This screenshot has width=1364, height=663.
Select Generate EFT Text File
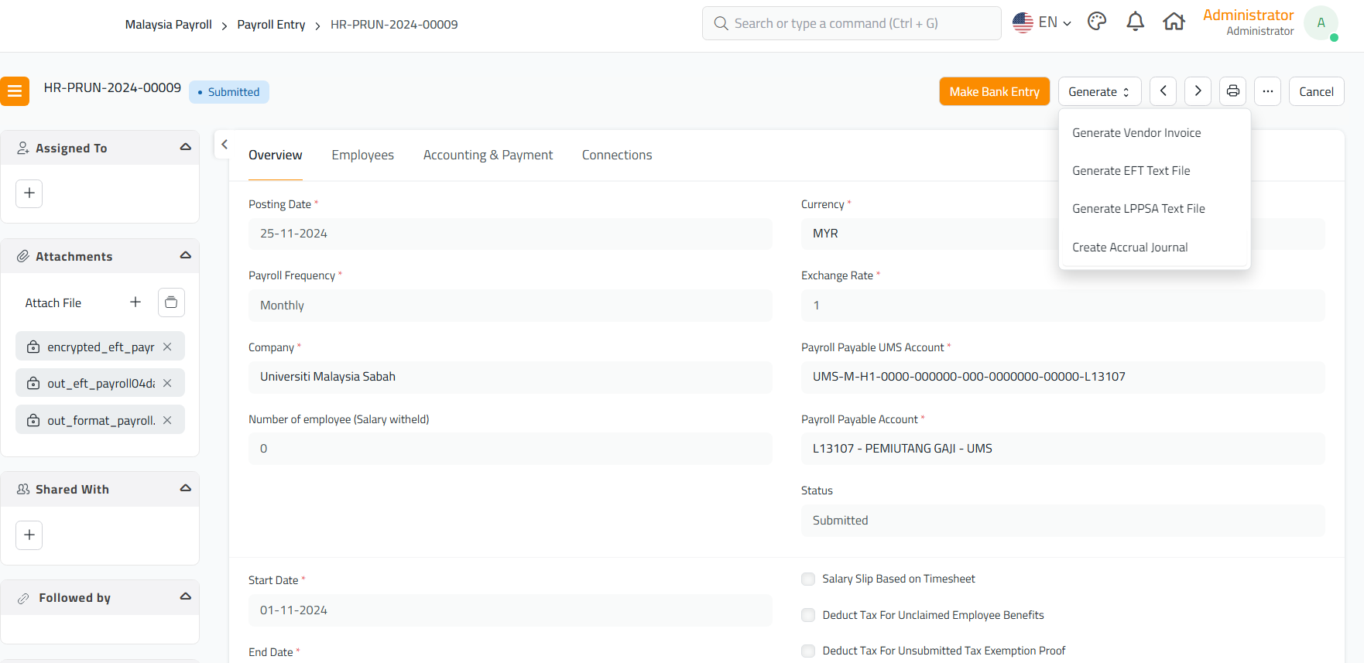(x=1130, y=171)
